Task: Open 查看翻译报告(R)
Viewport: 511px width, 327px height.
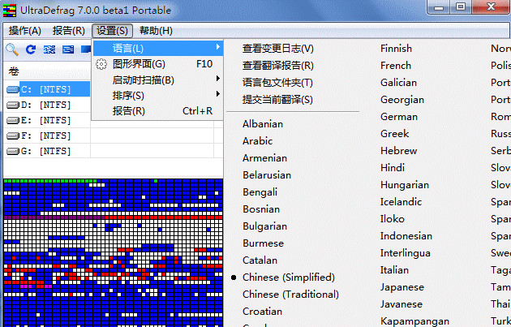Action: 278,66
